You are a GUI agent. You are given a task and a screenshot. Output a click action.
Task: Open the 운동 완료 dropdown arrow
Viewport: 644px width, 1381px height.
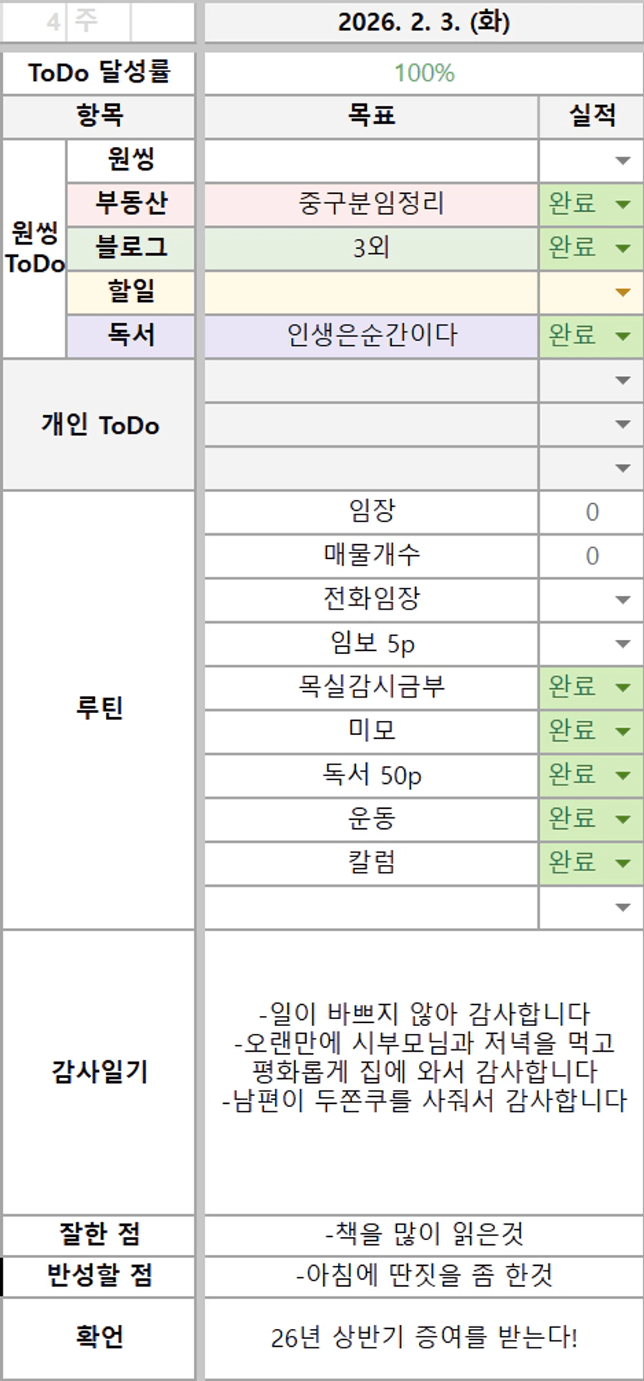coord(622,819)
